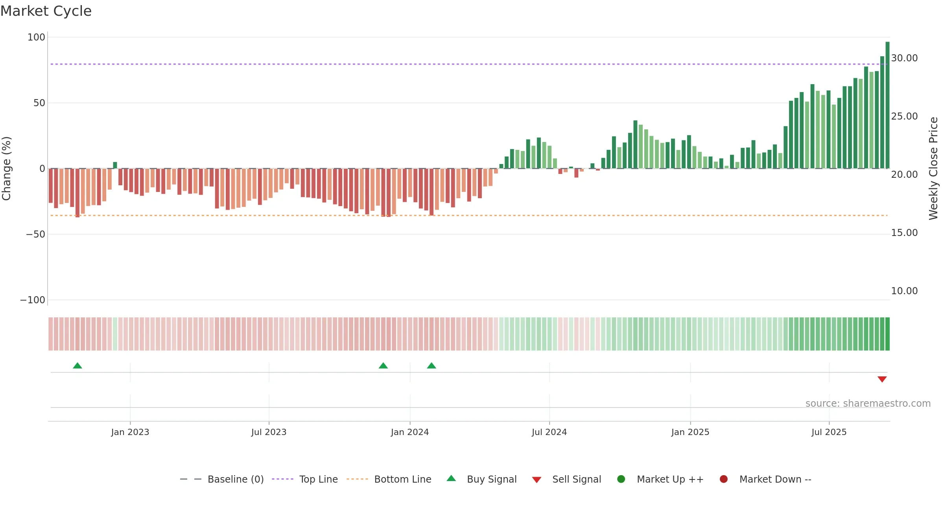Screen dimensions: 944x531
Task: Click the Change (%) axis title
Action: click(7, 168)
